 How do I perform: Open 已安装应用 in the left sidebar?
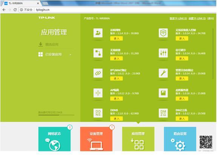click(55, 54)
